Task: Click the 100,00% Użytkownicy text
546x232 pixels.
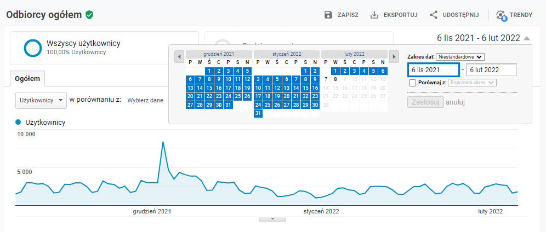Action: point(76,53)
